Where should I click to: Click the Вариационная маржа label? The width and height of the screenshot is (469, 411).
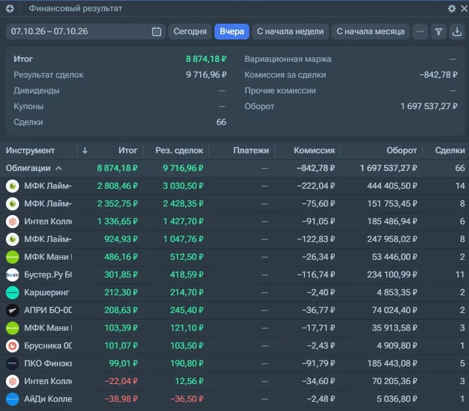pyautogui.click(x=287, y=59)
